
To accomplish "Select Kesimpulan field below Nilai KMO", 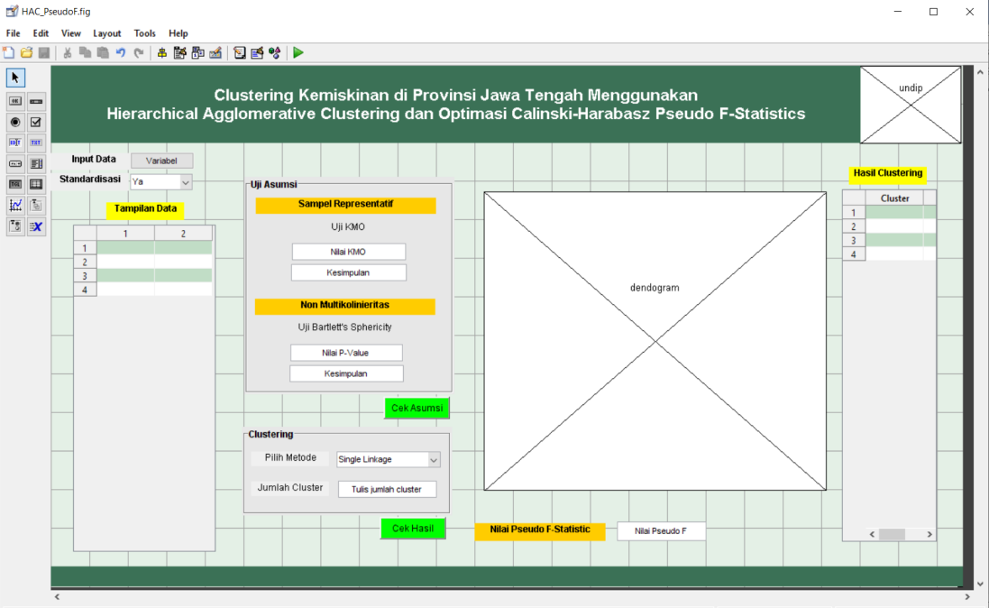I will [x=348, y=272].
